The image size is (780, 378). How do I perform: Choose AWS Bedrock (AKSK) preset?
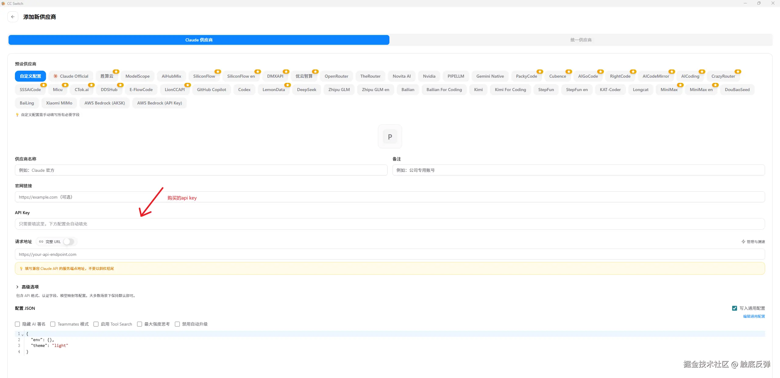[105, 103]
